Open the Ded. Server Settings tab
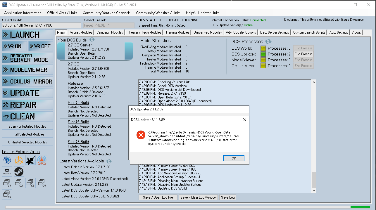 click(x=275, y=32)
